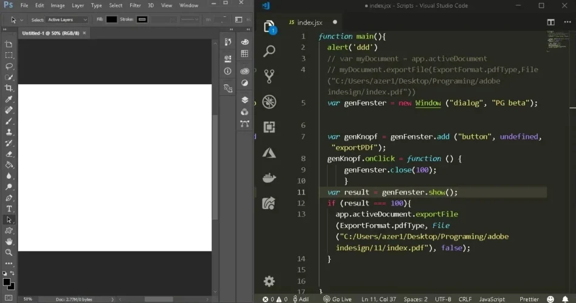Select the Lasso tool
The width and height of the screenshot is (576, 303).
(9, 66)
